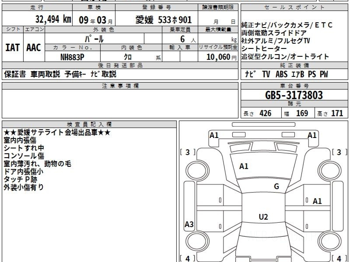Click the 室内薄汚れ、動物の毛 inspector note
This screenshot has width=350, height=262.
click(37, 164)
